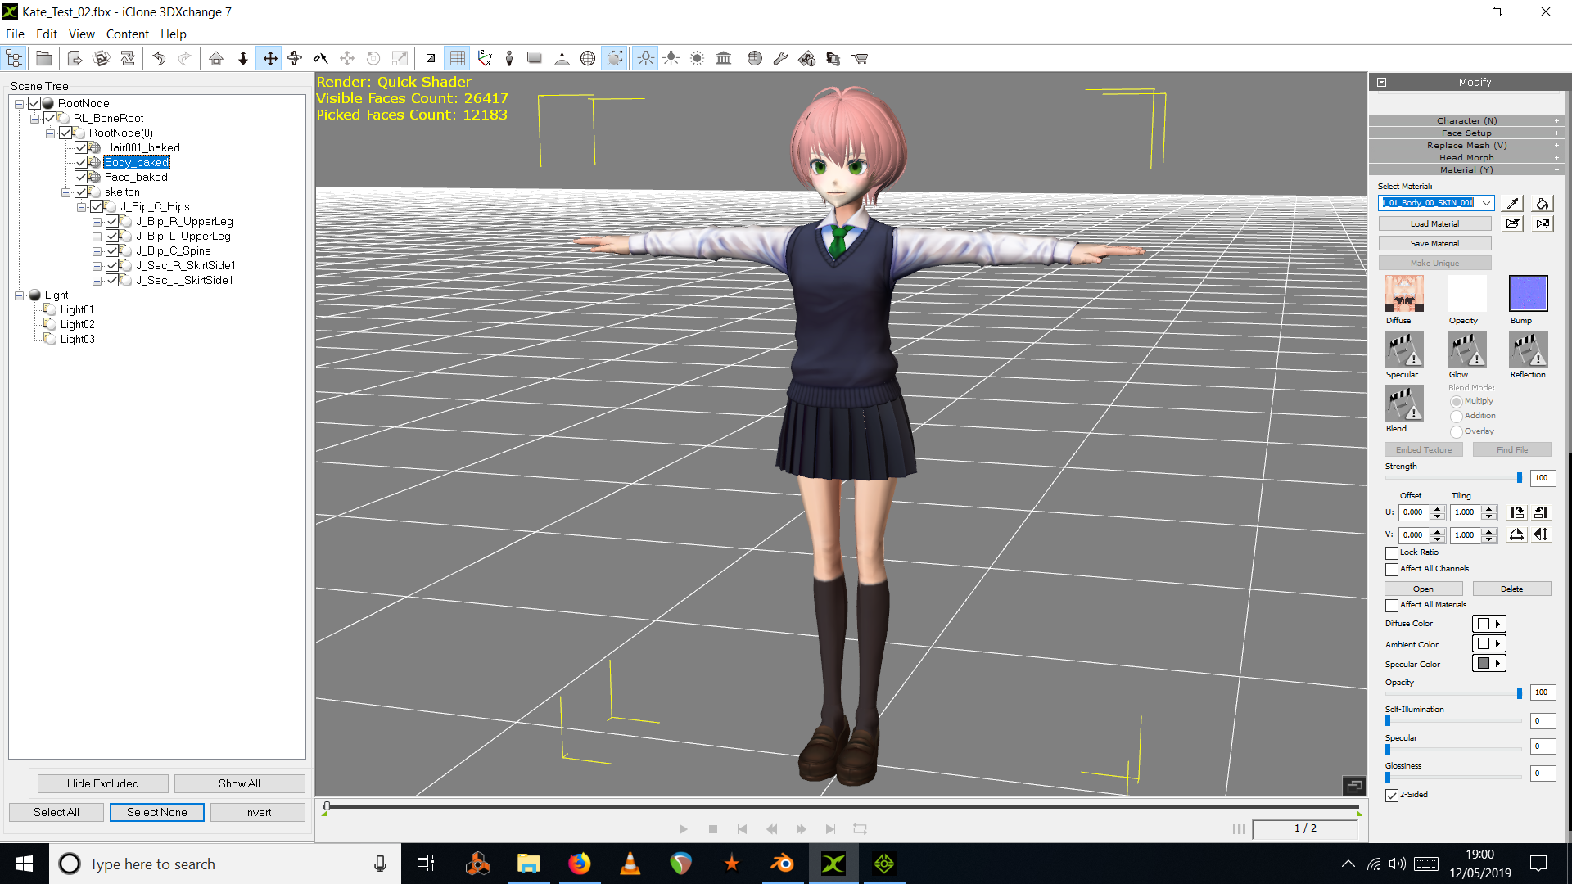Click the Bump map thumbnail
The height and width of the screenshot is (884, 1572).
pyautogui.click(x=1528, y=294)
